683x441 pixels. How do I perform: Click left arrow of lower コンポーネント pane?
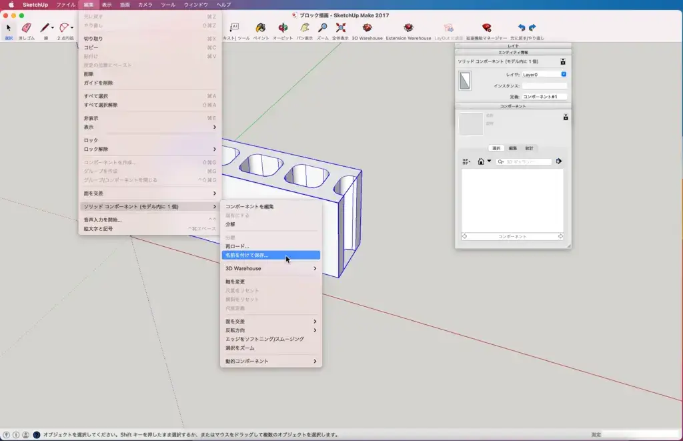pos(464,236)
